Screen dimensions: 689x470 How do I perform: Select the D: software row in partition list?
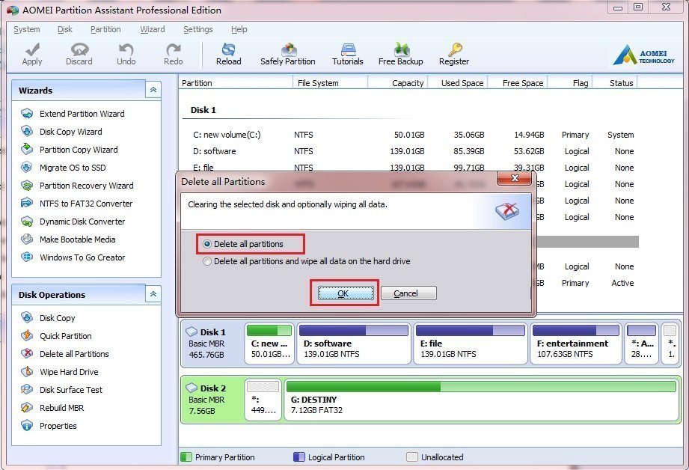(x=412, y=151)
